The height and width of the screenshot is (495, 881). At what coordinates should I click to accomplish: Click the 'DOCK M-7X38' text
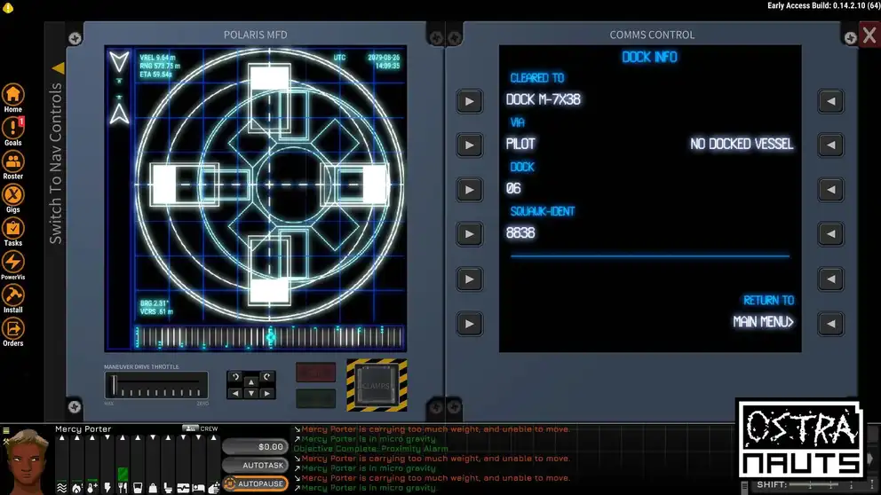[544, 100]
